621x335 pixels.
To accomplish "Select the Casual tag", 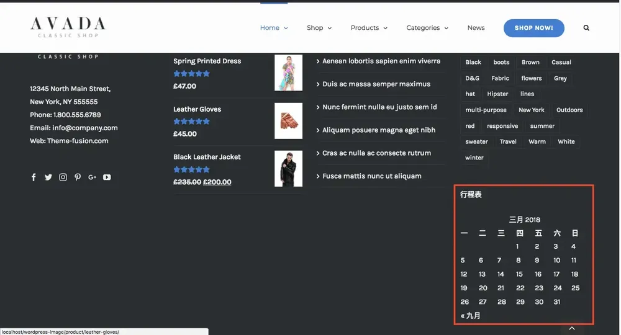I will click(561, 62).
